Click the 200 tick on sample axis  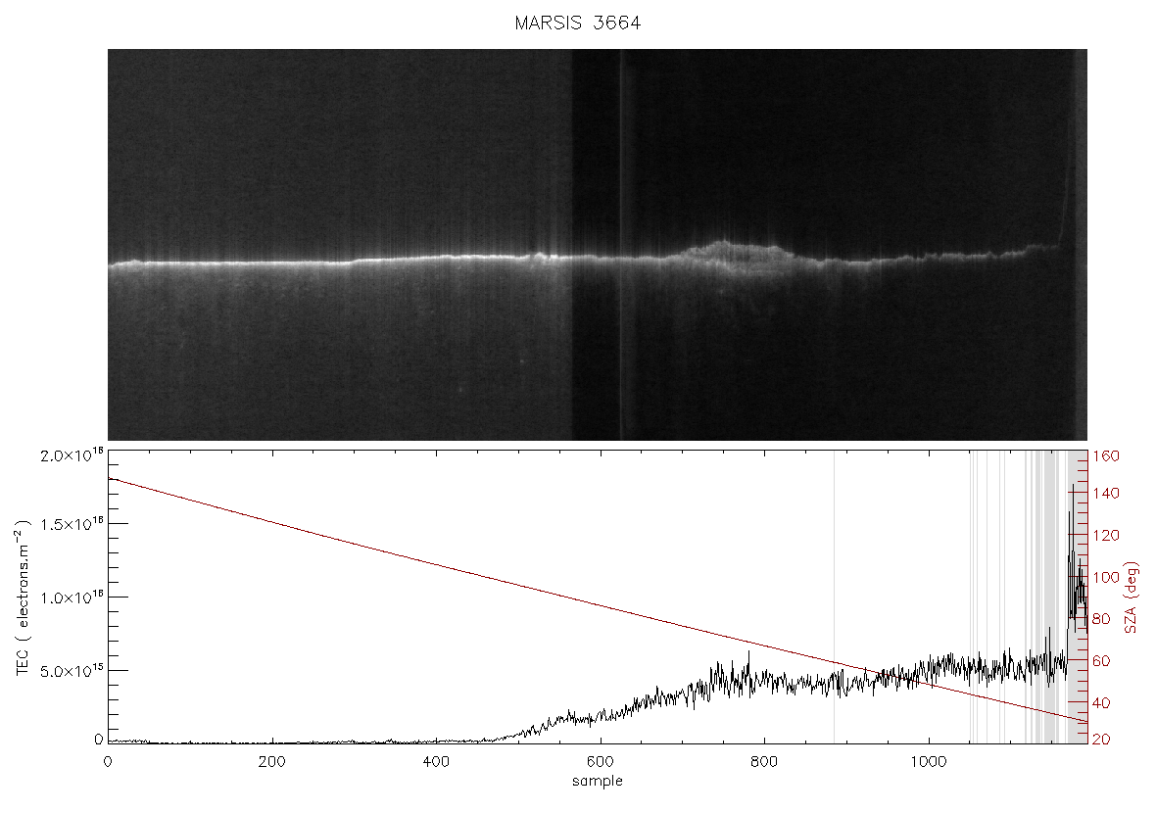[272, 761]
